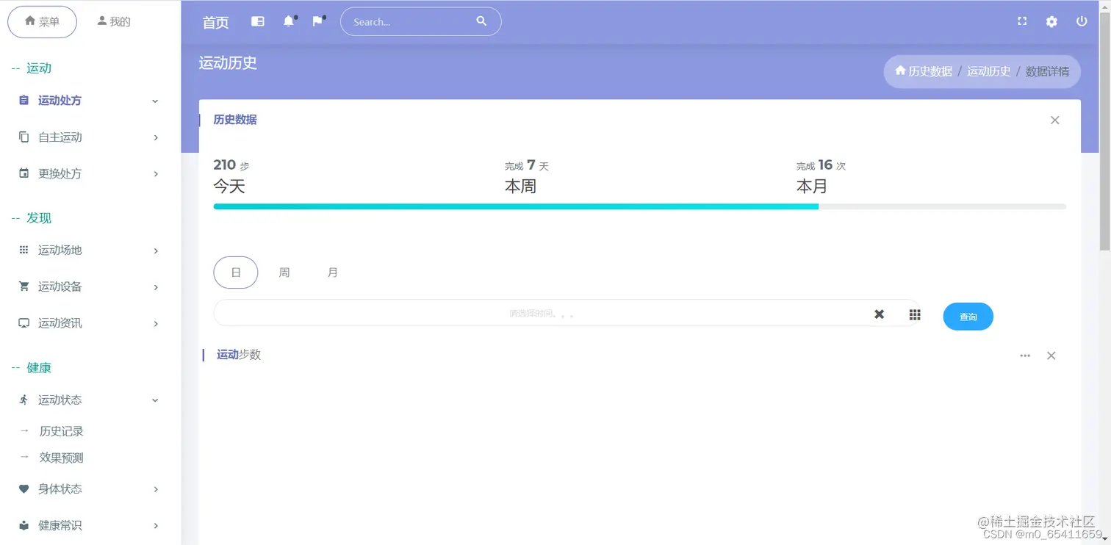Viewport: 1111px width, 545px height.
Task: Expand the 健康常识 arrow
Action: click(156, 525)
